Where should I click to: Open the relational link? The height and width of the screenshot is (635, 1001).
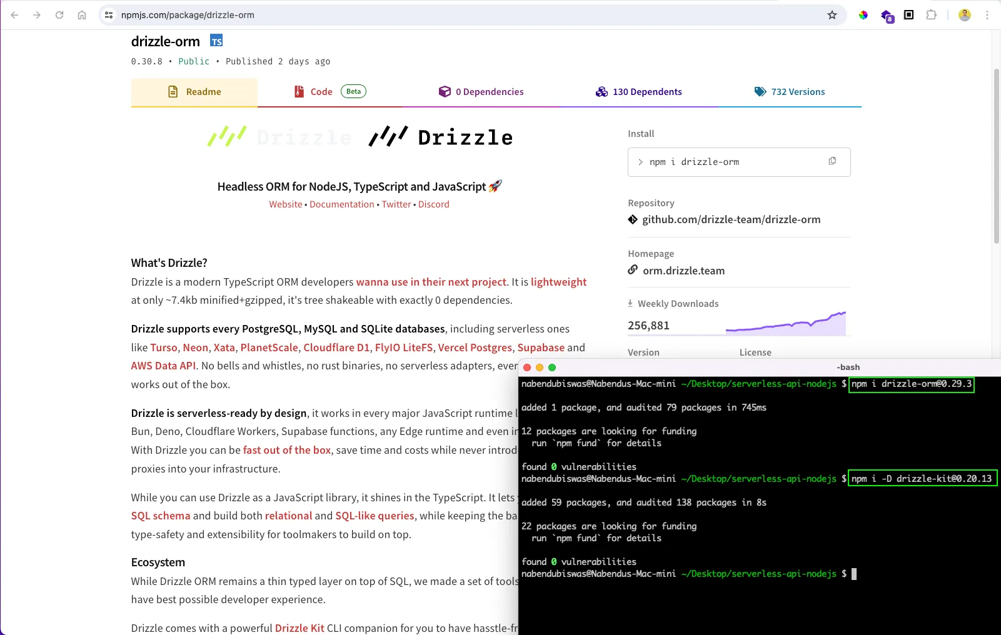pyautogui.click(x=288, y=516)
